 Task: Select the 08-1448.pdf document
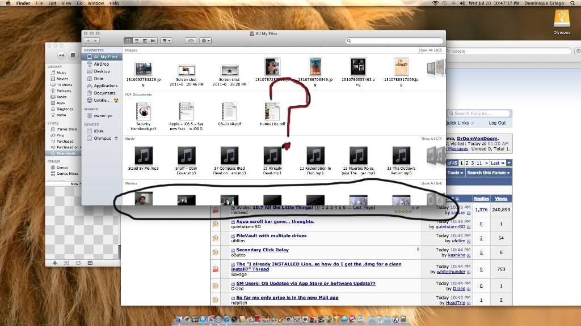point(229,114)
